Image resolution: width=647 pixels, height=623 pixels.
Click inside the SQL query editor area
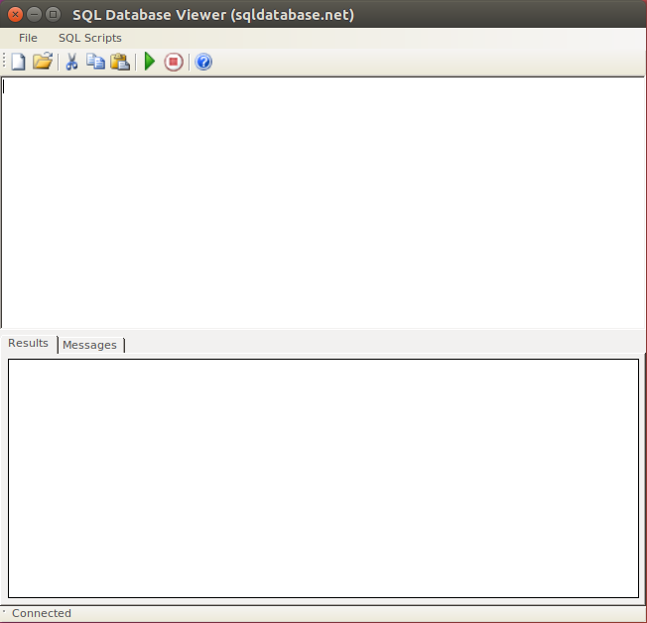click(x=323, y=203)
